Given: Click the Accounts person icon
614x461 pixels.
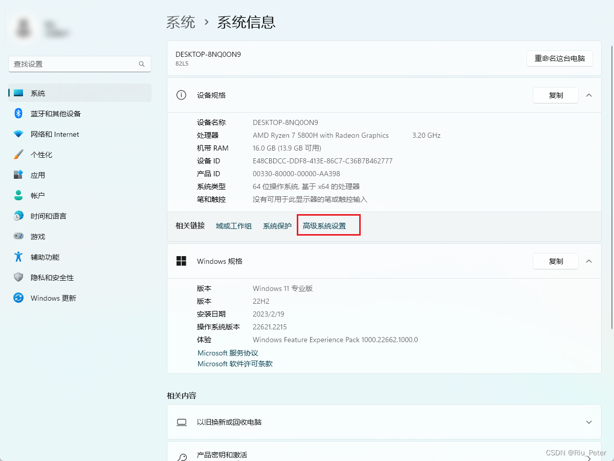Looking at the screenshot, I should point(18,196).
